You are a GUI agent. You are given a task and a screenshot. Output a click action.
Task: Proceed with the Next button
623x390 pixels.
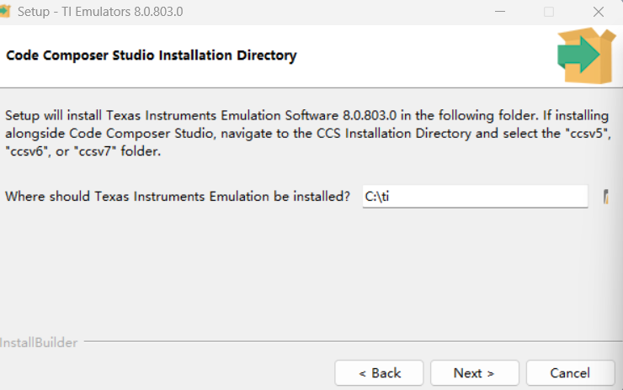coord(475,373)
